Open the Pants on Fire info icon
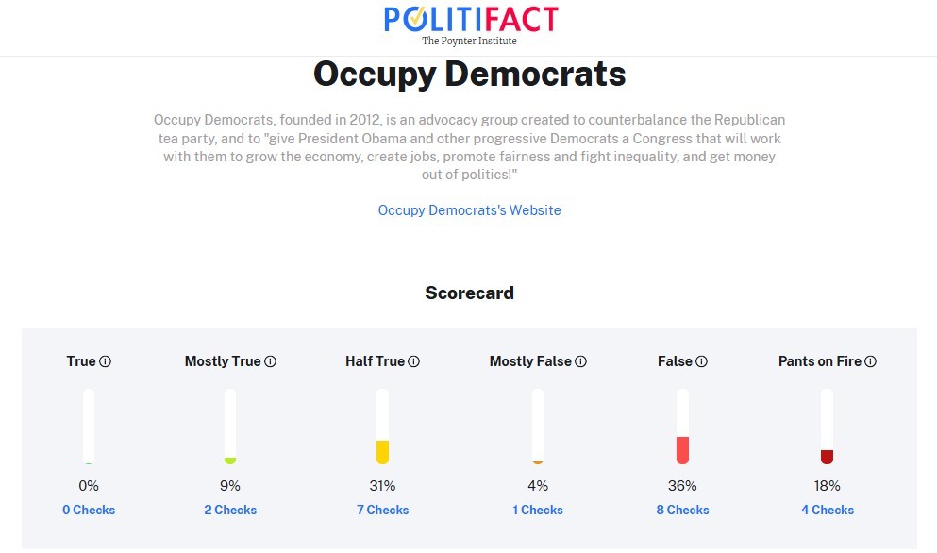This screenshot has height=553, width=937. 871,361
